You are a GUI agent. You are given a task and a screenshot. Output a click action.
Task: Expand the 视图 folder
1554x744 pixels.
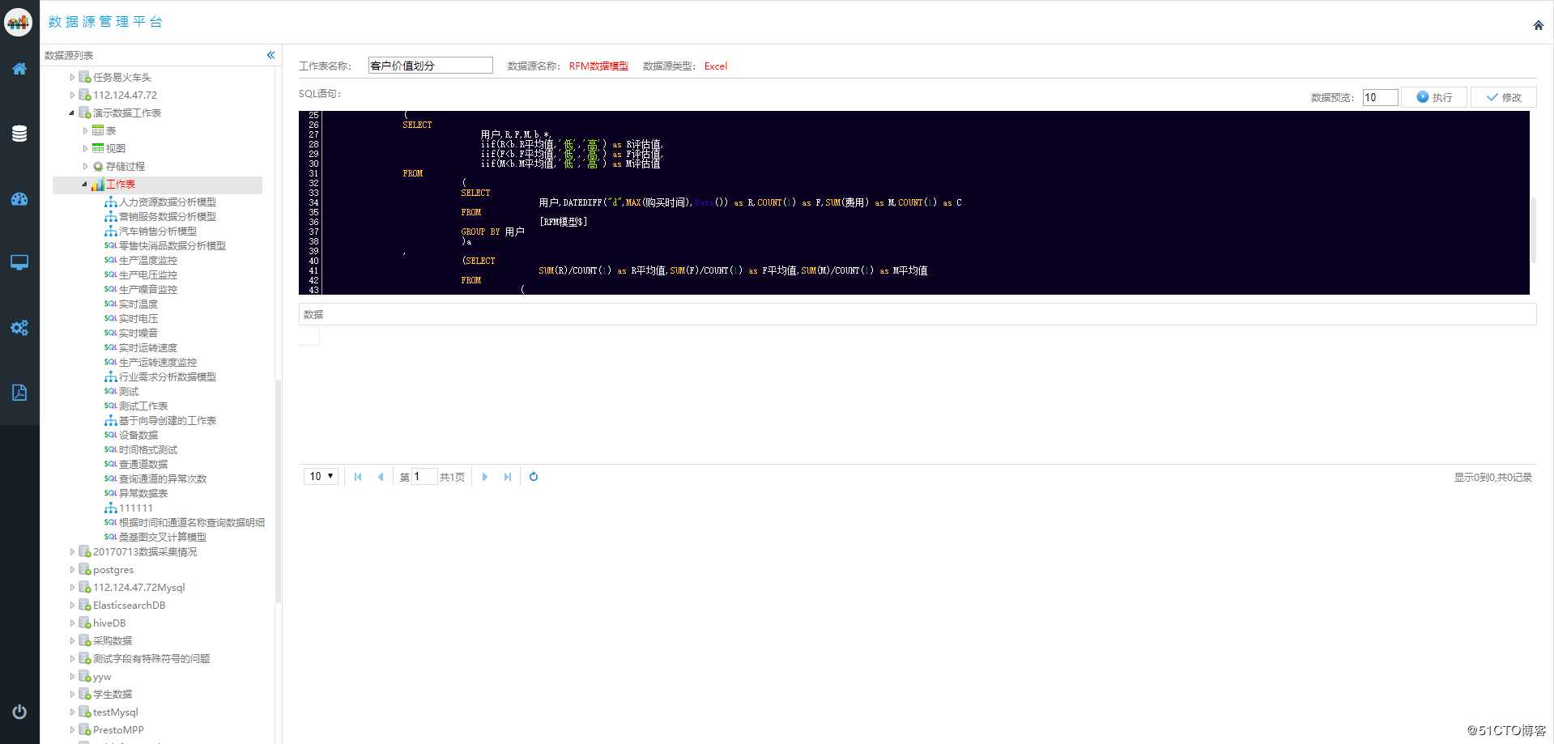85,148
